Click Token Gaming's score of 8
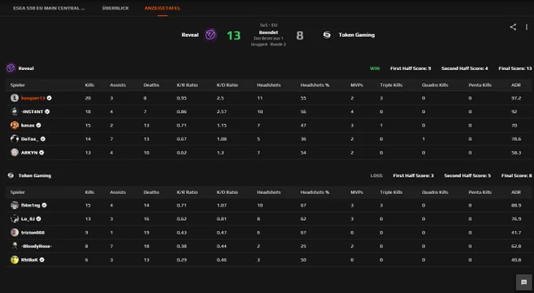Viewport: 534px width, 293px height. (300, 35)
